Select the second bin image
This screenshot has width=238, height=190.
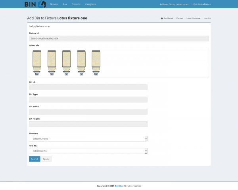point(52,62)
